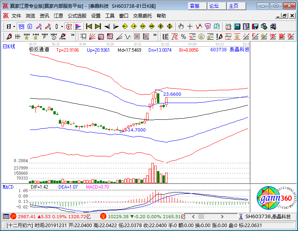Image resolution: width=298 pixels, height=231 pixels.
Task: Toggle the blue '宽' toolbar button
Action: 21,26
